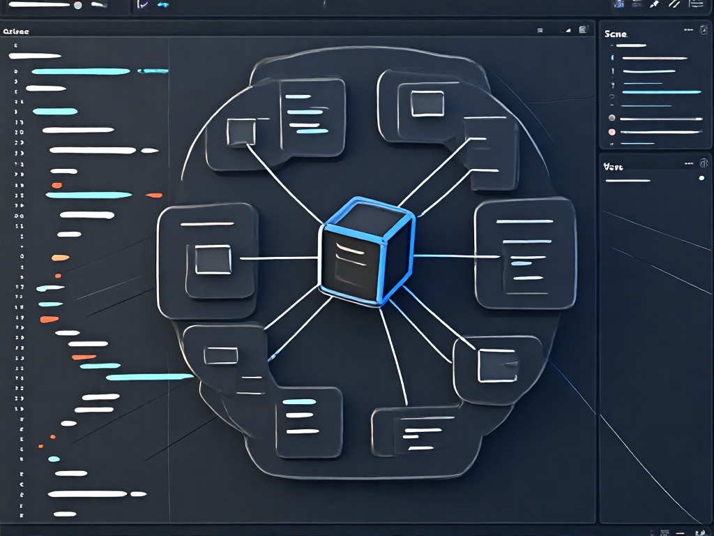Select the node card directly left of cube
This screenshot has width=714, height=536.
(208, 261)
